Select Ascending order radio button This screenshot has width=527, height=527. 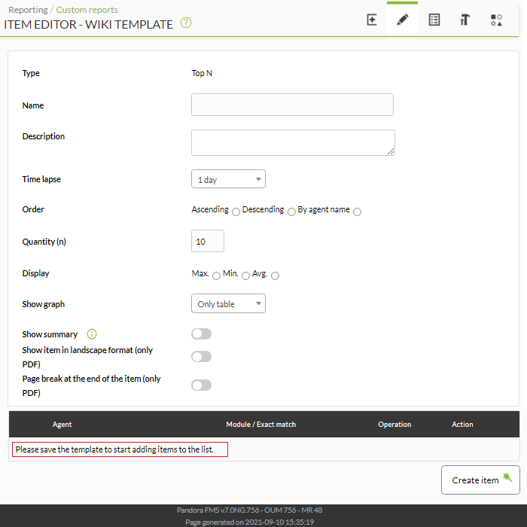pos(236,212)
